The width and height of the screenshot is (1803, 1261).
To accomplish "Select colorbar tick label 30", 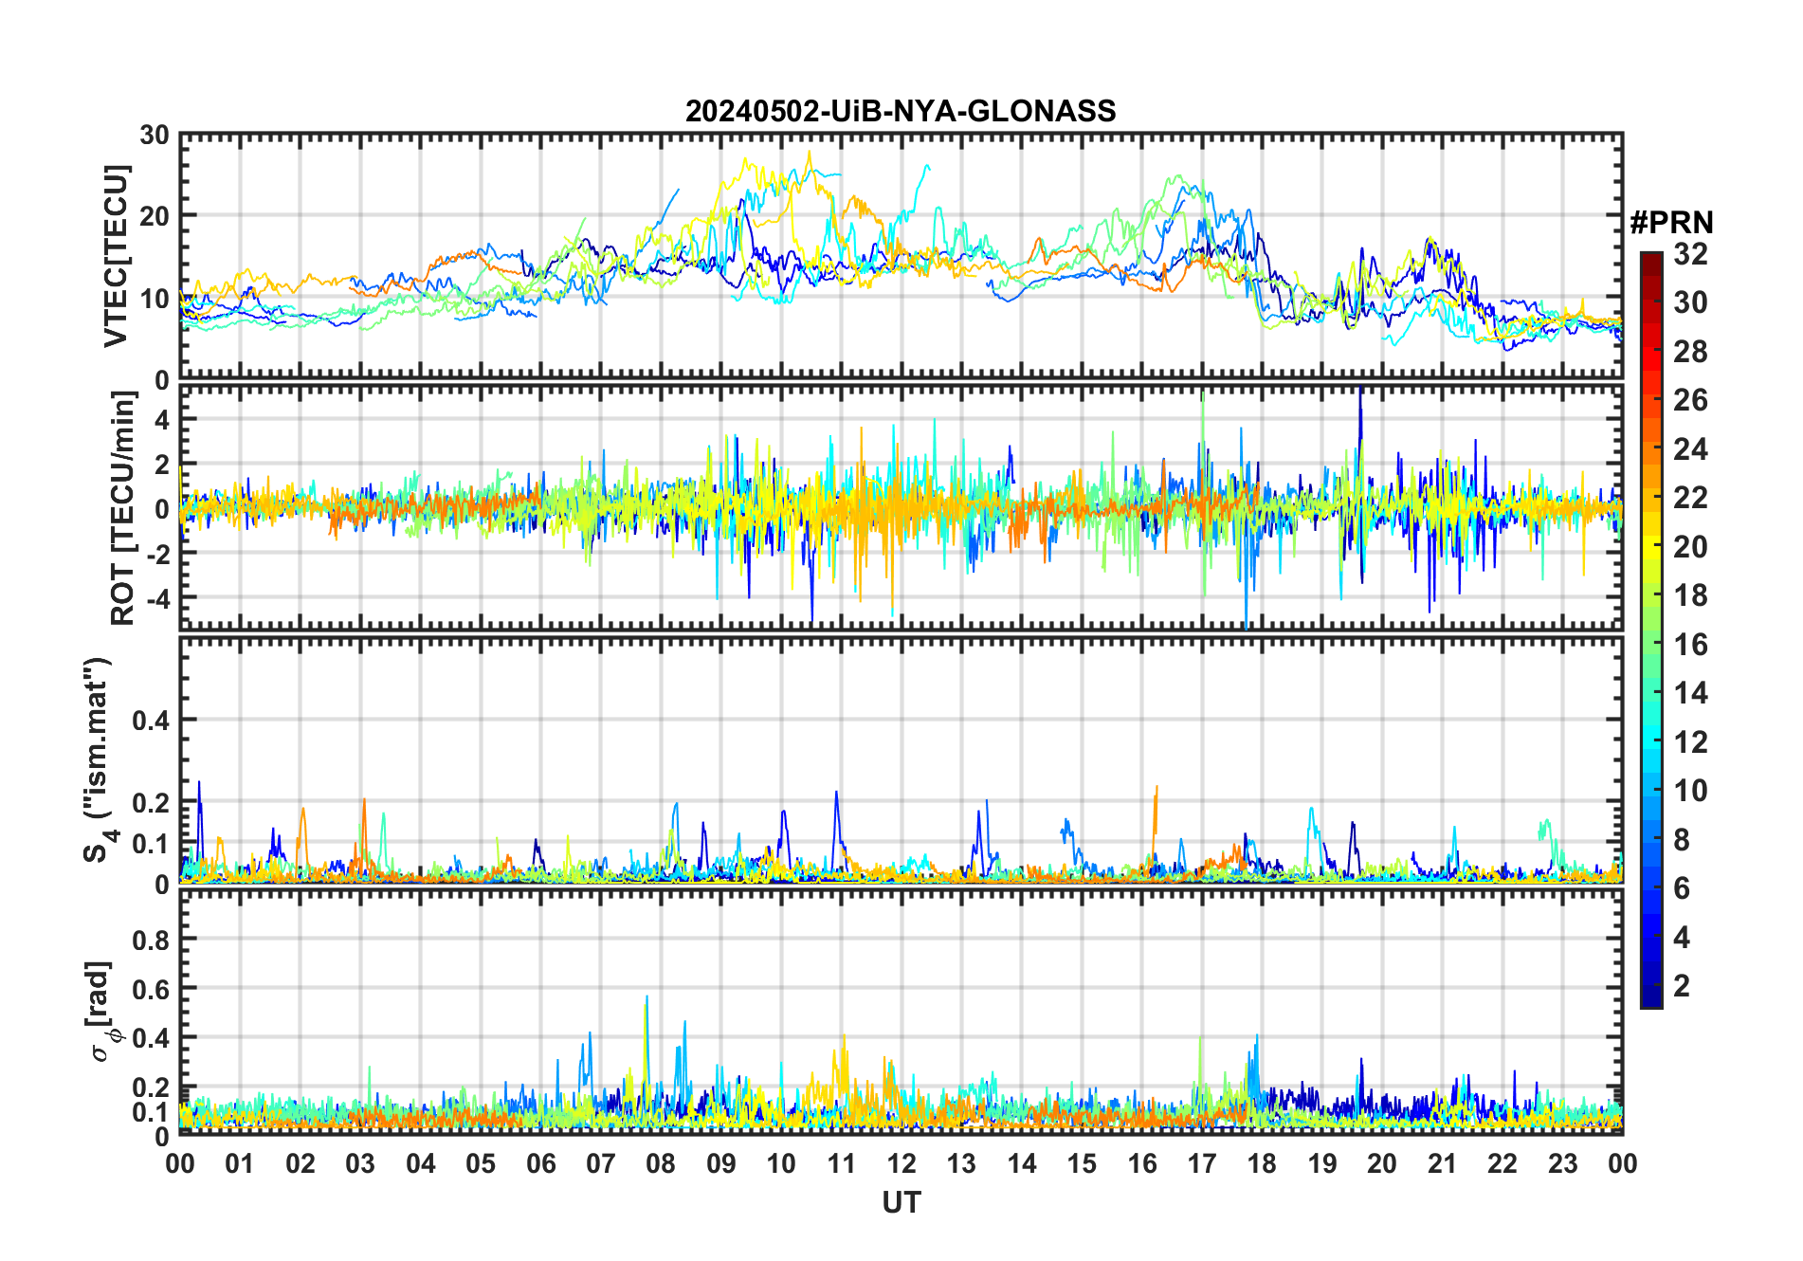I will pyautogui.click(x=1690, y=302).
